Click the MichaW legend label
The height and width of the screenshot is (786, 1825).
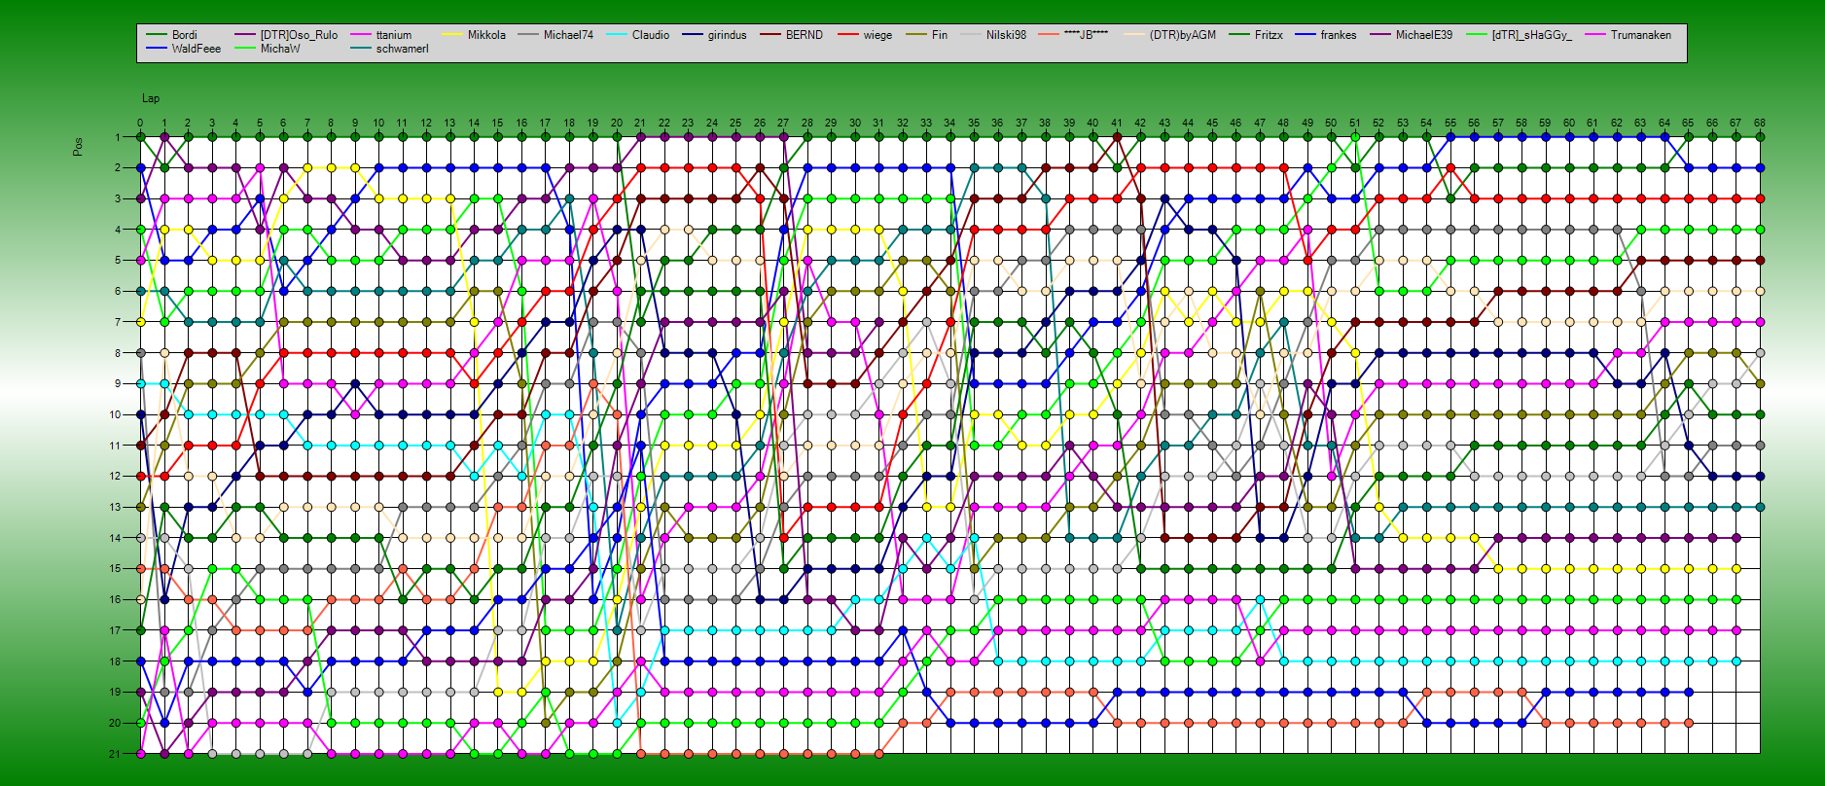tap(280, 49)
